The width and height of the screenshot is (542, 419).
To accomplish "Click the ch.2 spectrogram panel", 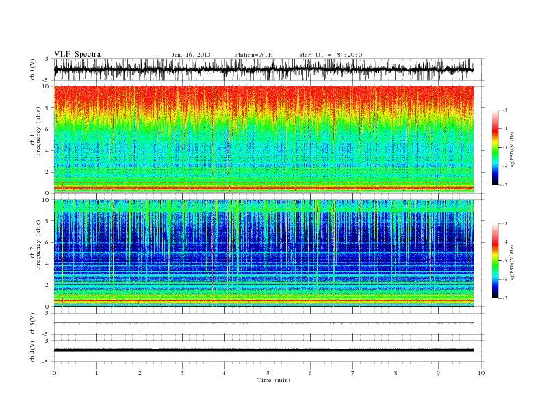I will point(263,253).
